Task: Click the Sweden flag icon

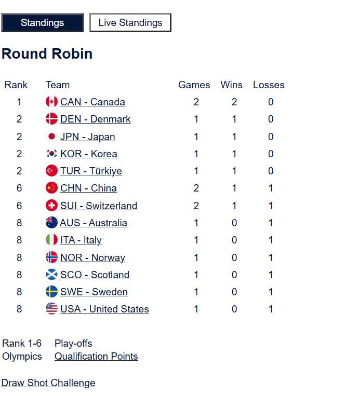Action: 51,292
